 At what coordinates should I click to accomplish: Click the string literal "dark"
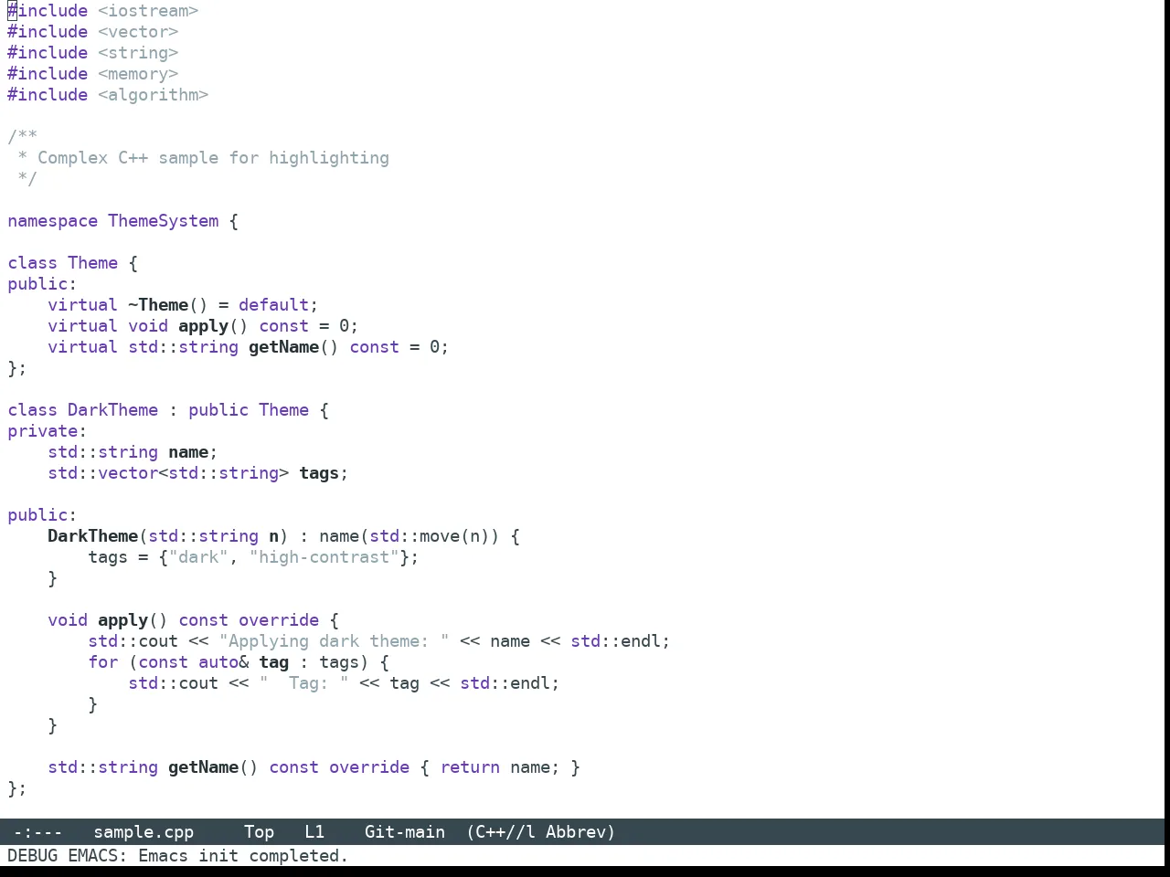point(198,557)
